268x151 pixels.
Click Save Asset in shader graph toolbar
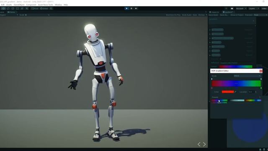pos(213,15)
